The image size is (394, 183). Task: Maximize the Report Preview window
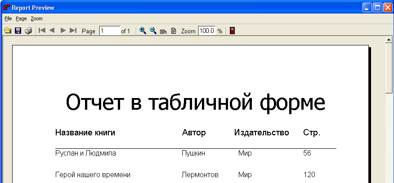[377, 8]
